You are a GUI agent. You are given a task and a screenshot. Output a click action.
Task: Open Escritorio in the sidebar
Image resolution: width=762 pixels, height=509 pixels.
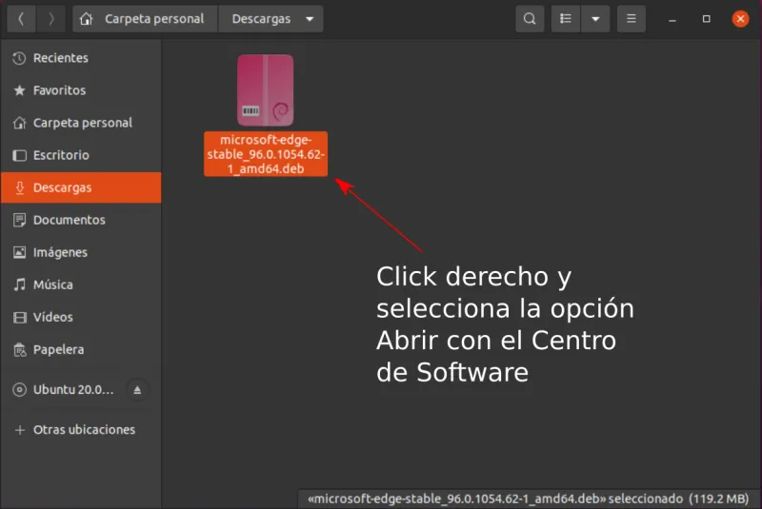tap(81, 155)
